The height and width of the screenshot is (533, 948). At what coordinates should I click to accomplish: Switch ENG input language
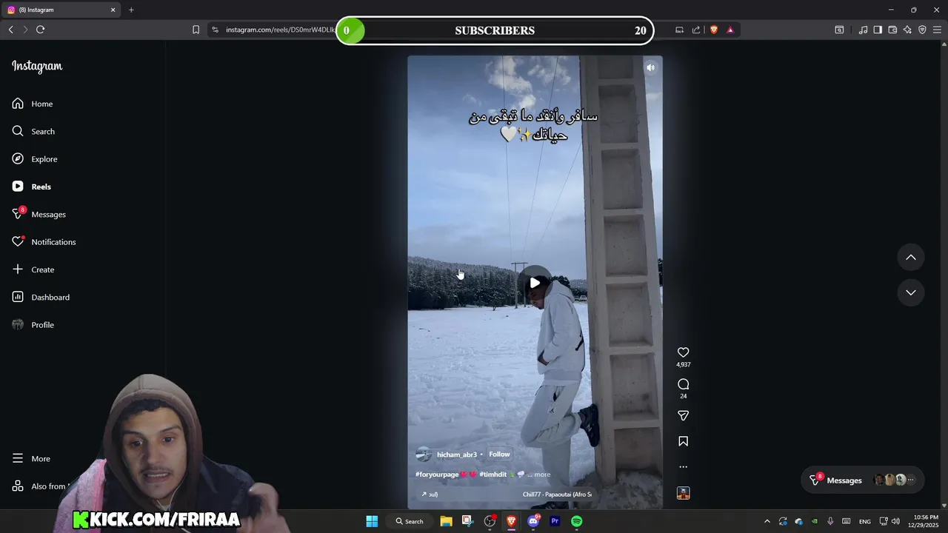tap(864, 521)
